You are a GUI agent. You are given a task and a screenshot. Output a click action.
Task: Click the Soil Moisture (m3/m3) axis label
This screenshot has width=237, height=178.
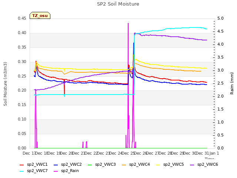click(x=5, y=84)
